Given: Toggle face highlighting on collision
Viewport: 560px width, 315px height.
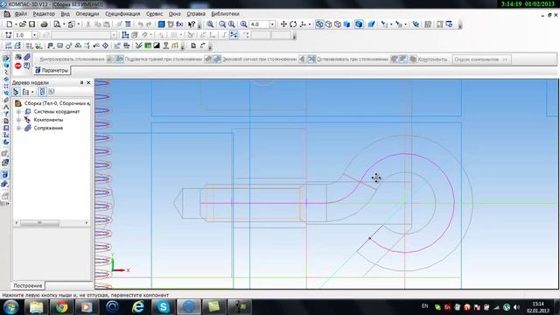Looking at the screenshot, I should pos(208,59).
